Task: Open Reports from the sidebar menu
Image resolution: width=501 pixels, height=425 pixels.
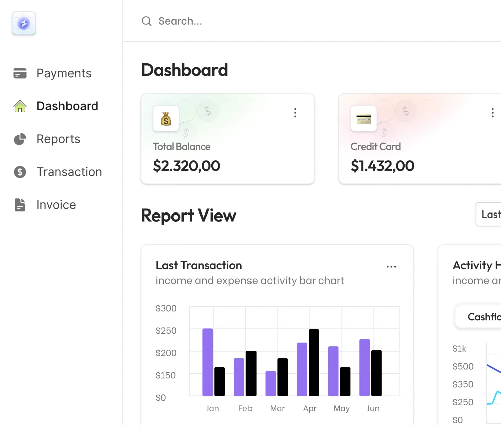Action: tap(58, 139)
